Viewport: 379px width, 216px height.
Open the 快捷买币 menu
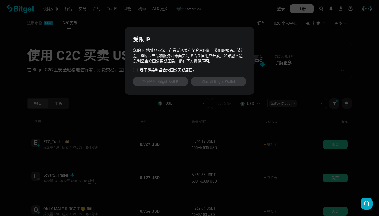click(51, 9)
